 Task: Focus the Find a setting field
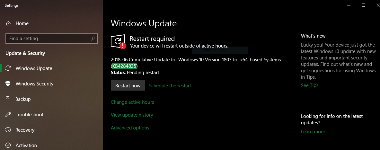click(x=52, y=39)
